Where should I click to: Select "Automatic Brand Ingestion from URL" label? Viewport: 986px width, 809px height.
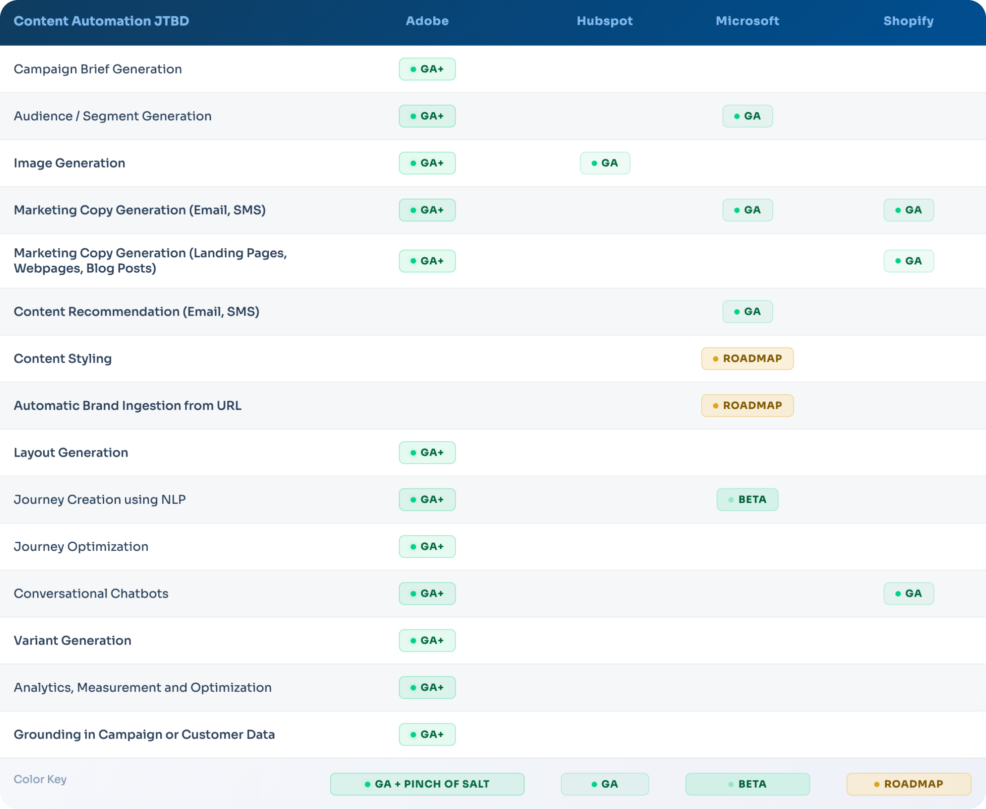[128, 405]
